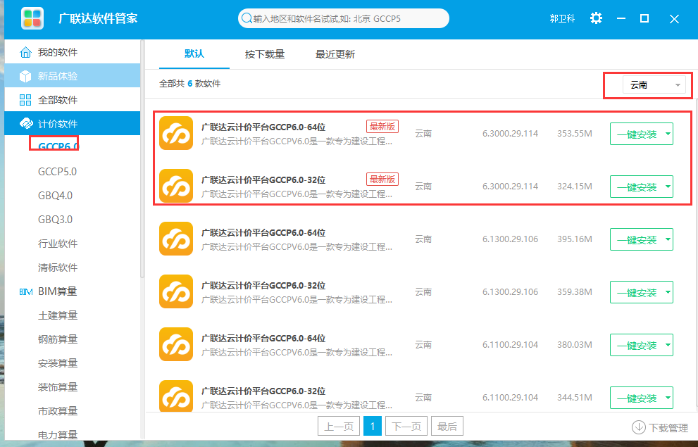Select GCCP5.0 in the sidebar
The image size is (698, 447).
57,172
